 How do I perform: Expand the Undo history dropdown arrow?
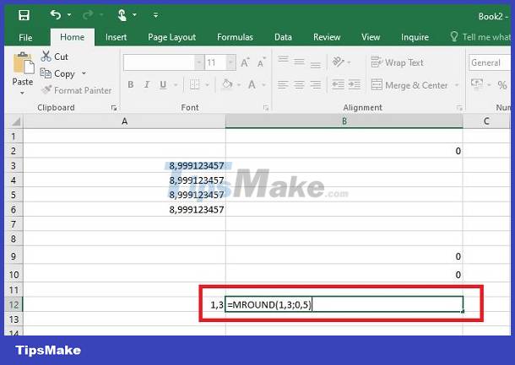69,15
